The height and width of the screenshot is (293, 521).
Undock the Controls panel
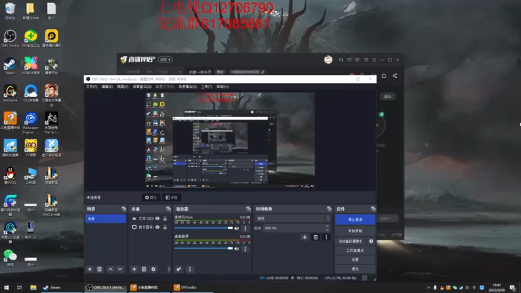pos(373,209)
